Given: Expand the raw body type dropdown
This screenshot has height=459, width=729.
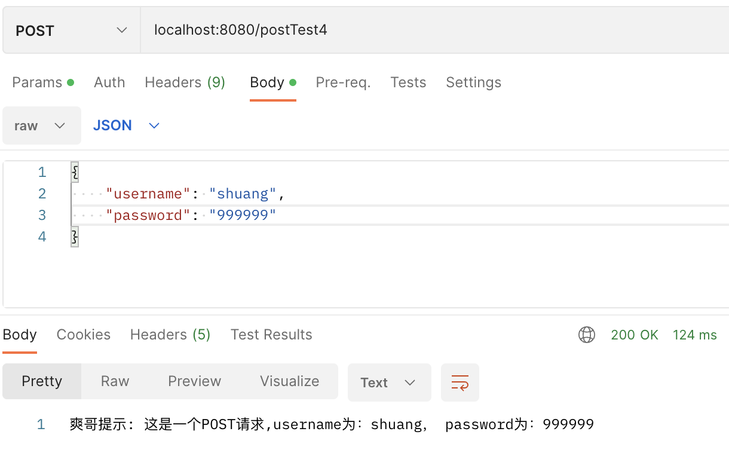Looking at the screenshot, I should (41, 126).
